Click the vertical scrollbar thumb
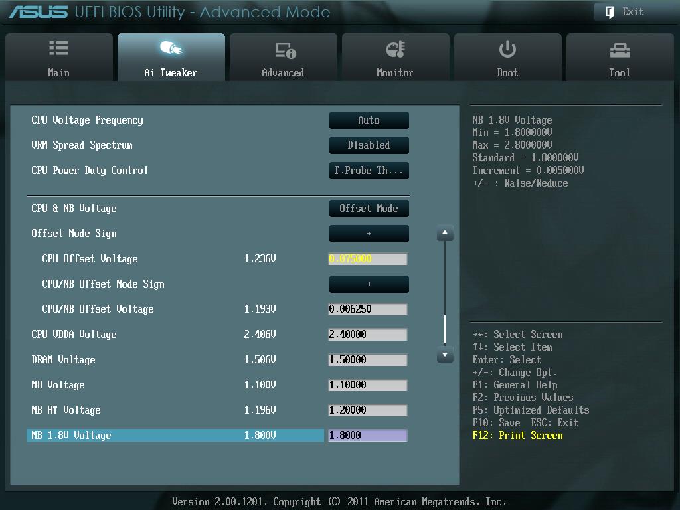 click(x=445, y=329)
